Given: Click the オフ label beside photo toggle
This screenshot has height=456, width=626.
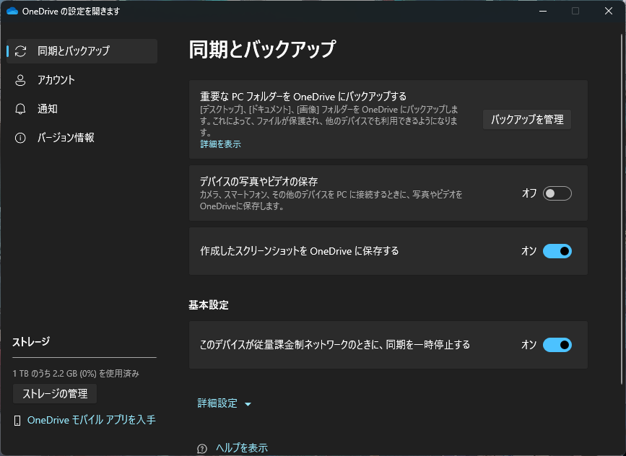Looking at the screenshot, I should (529, 193).
